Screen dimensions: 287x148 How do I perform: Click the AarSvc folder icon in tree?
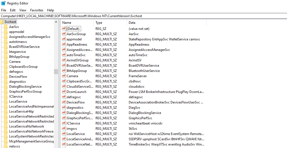click(6, 27)
